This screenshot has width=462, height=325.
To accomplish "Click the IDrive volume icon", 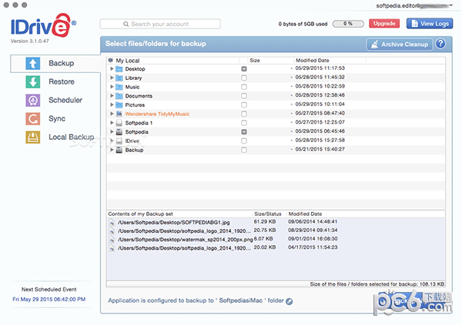I will pyautogui.click(x=119, y=141).
